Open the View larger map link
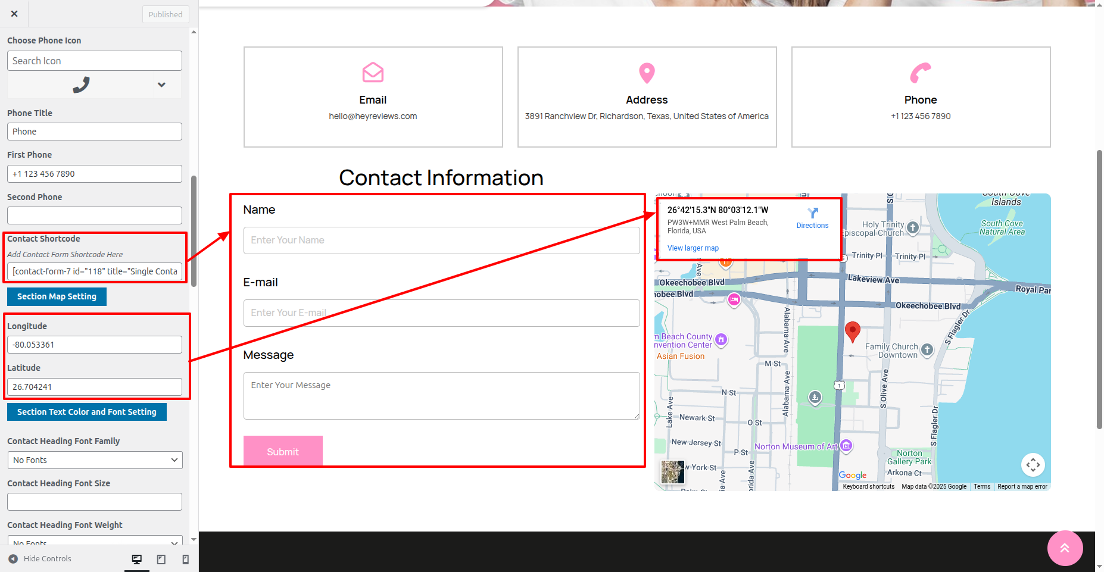Image resolution: width=1104 pixels, height=572 pixels. [x=693, y=248]
